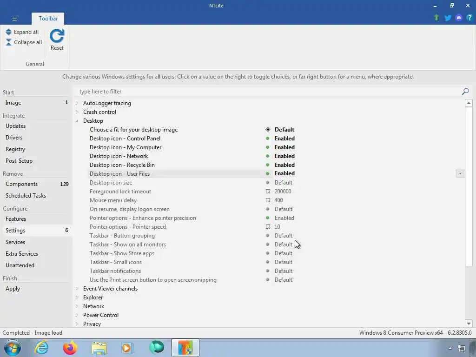The width and height of the screenshot is (476, 357).
Task: Go to Scheduled Tasks page
Action: coord(36,196)
